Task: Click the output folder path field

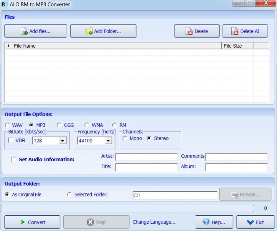Action: 175,195
